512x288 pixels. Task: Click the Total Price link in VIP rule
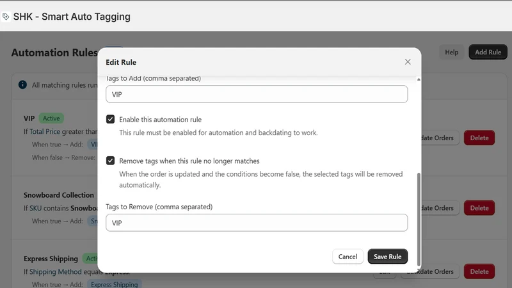[45, 132]
